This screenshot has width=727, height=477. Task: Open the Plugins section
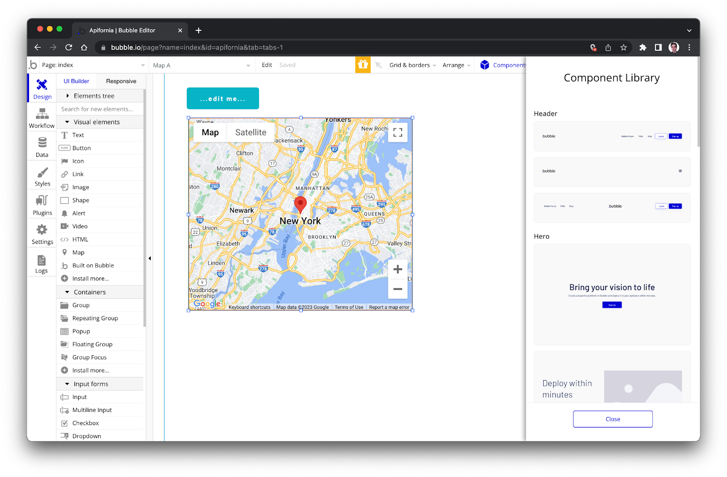[42, 205]
